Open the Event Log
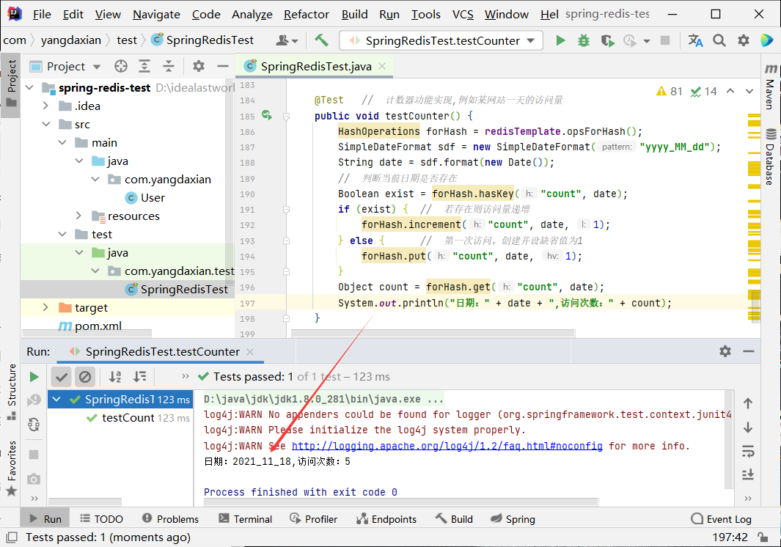 click(721, 519)
